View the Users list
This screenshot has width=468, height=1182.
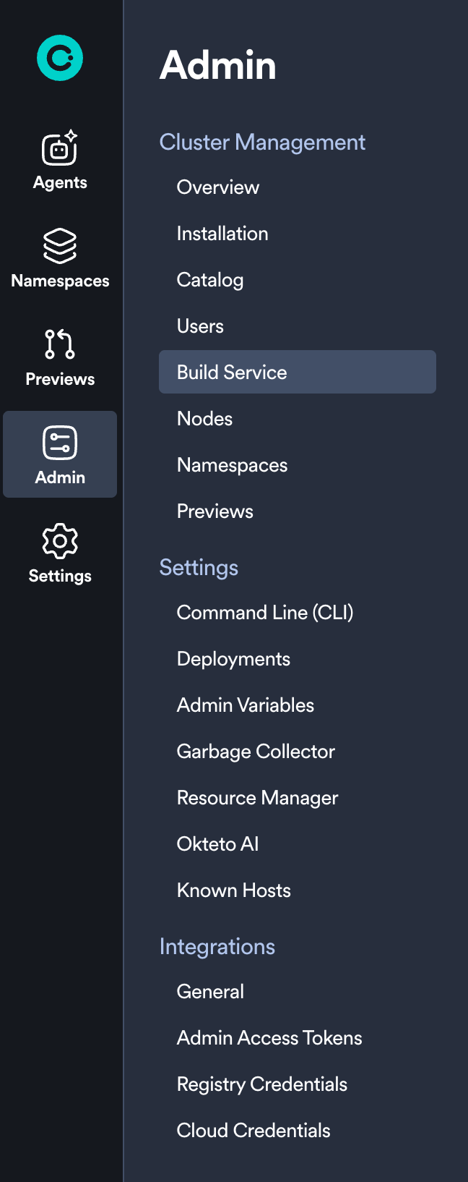pos(200,326)
